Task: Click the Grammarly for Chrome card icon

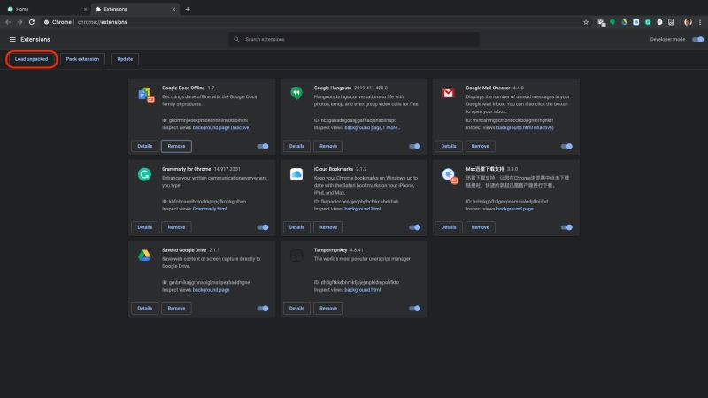Action: [144, 174]
